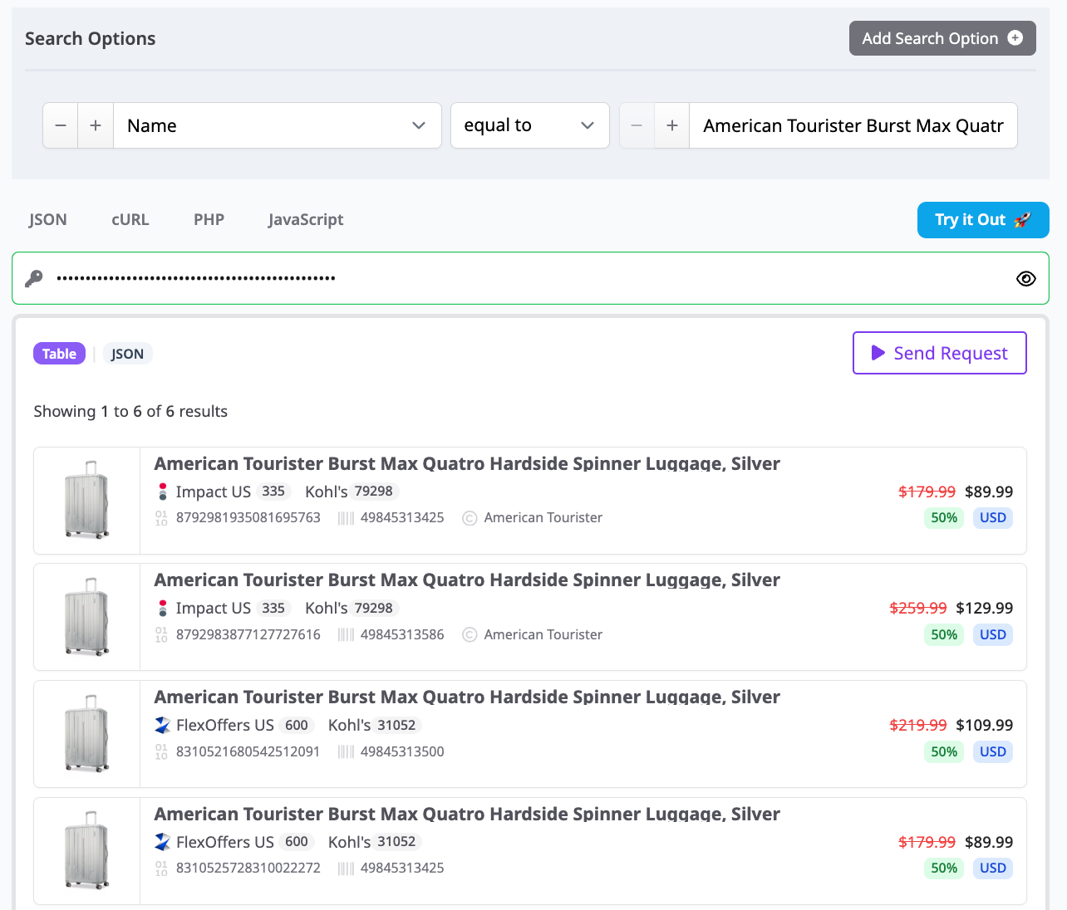This screenshot has height=910, width=1067.
Task: Open the 'equal to' operator dropdown
Action: coord(530,125)
